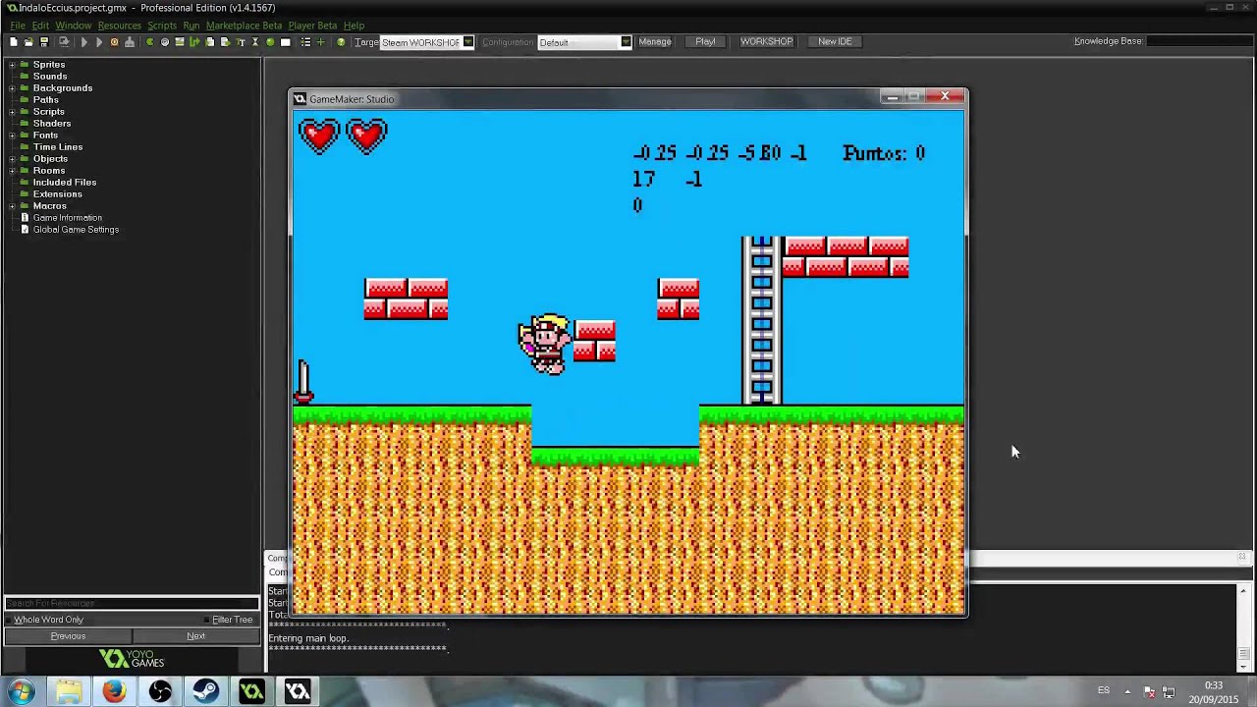Select the Included Files folder
Screen dimensions: 1257x707
pos(65,183)
